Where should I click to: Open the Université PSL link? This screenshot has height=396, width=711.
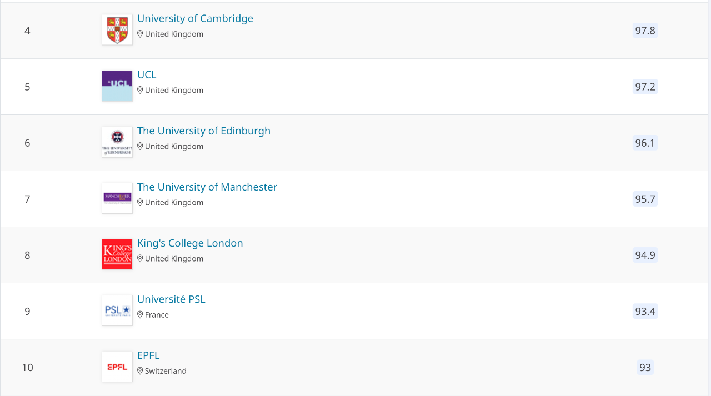171,299
